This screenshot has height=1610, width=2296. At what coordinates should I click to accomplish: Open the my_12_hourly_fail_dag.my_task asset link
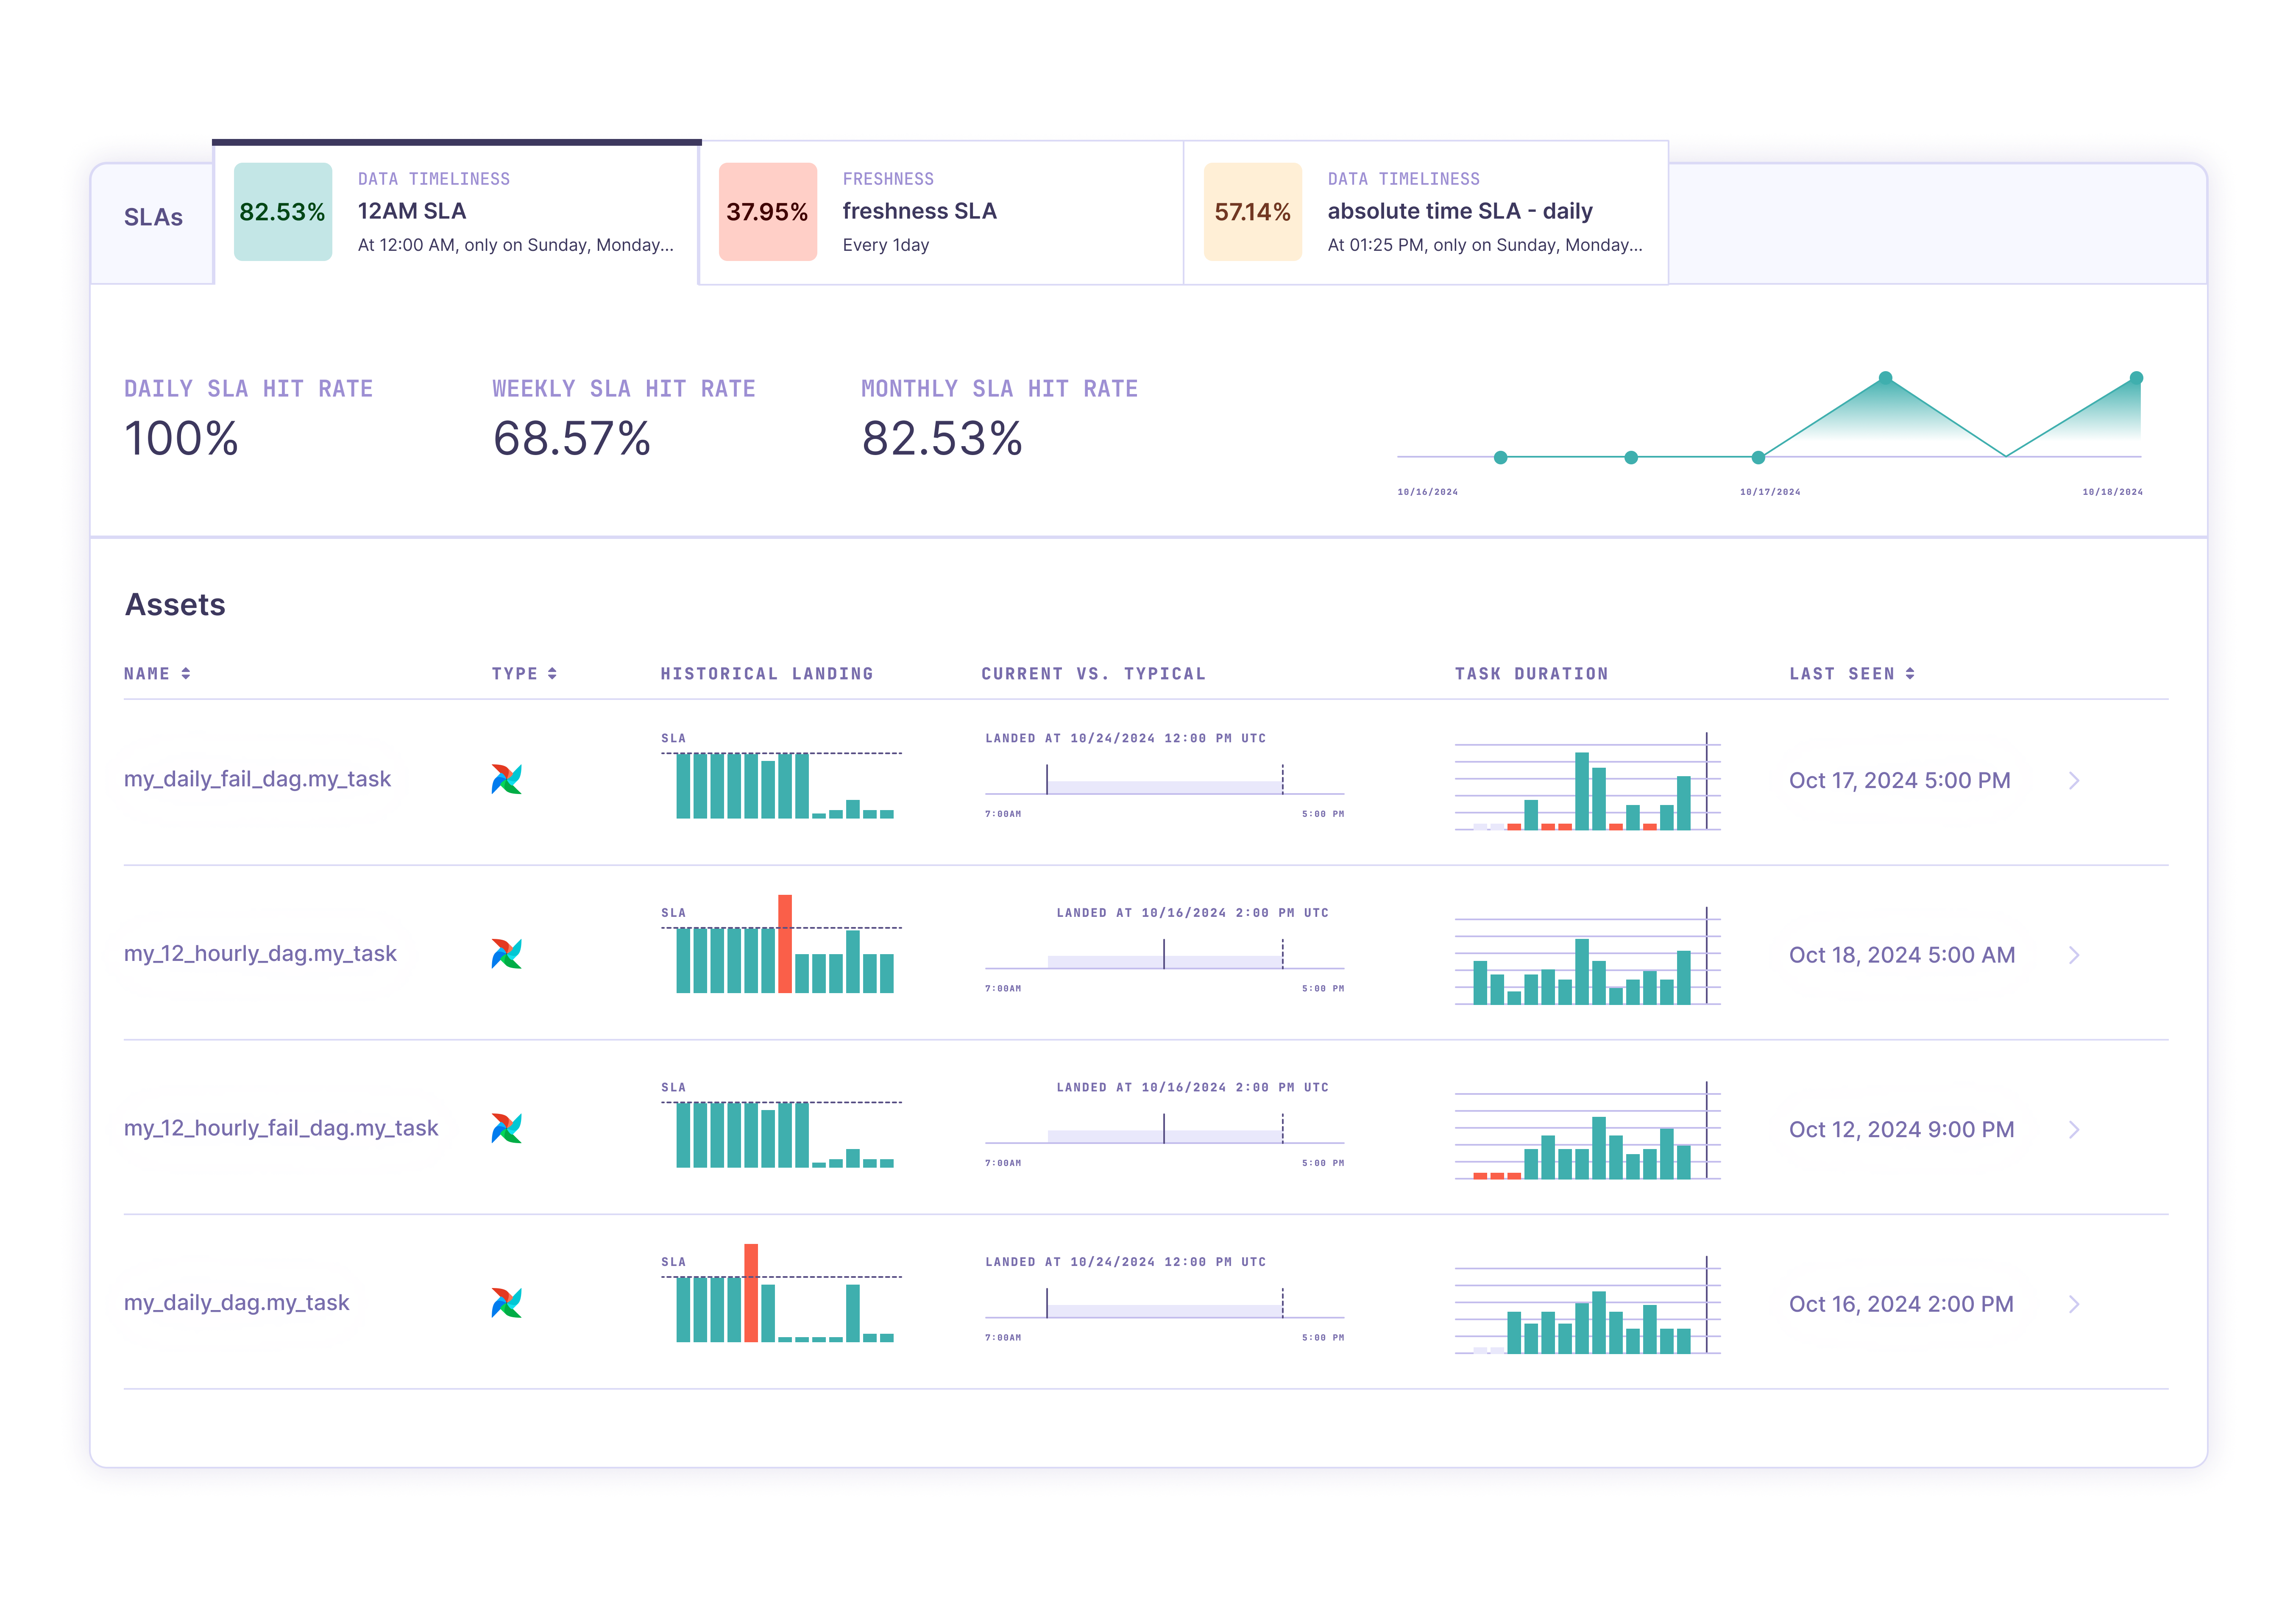coord(281,1128)
